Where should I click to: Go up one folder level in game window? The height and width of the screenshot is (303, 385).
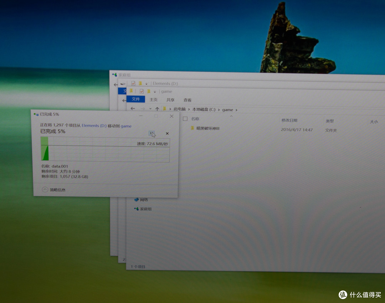pos(157,109)
